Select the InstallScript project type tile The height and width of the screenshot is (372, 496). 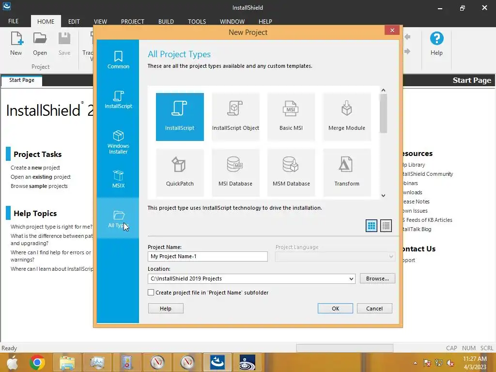pyautogui.click(x=180, y=117)
